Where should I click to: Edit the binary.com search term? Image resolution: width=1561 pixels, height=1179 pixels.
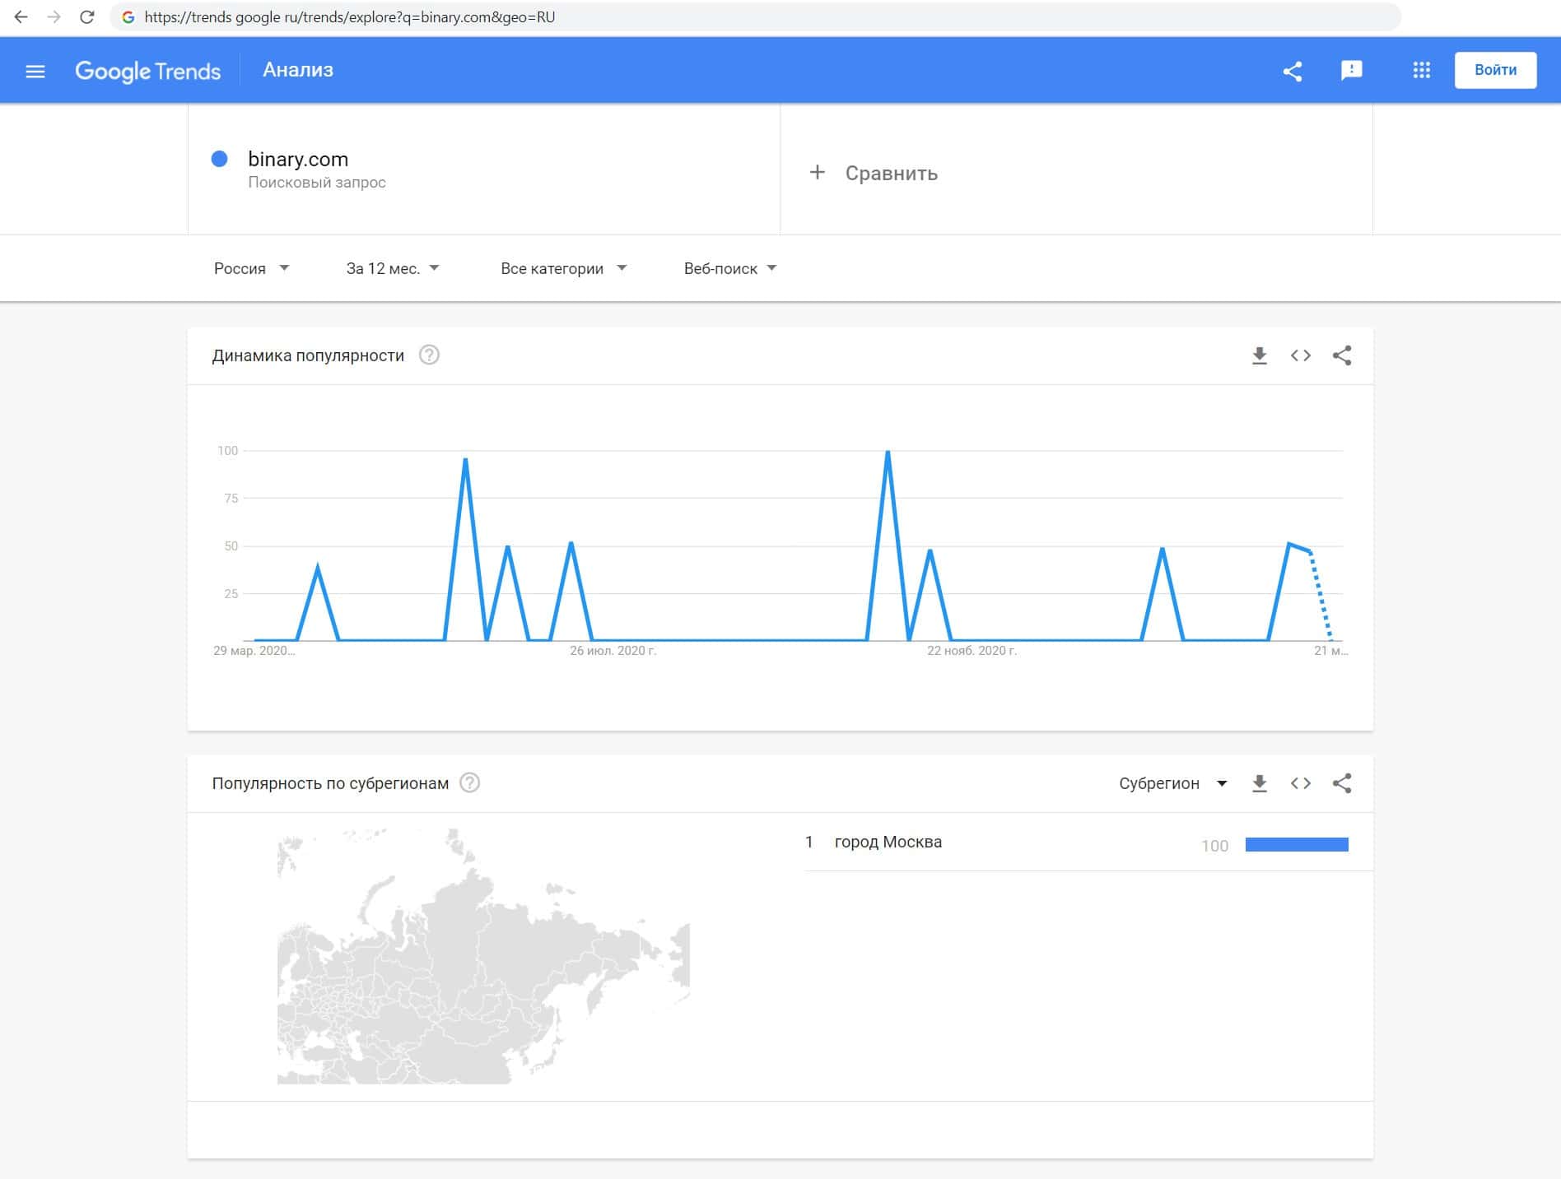[298, 159]
